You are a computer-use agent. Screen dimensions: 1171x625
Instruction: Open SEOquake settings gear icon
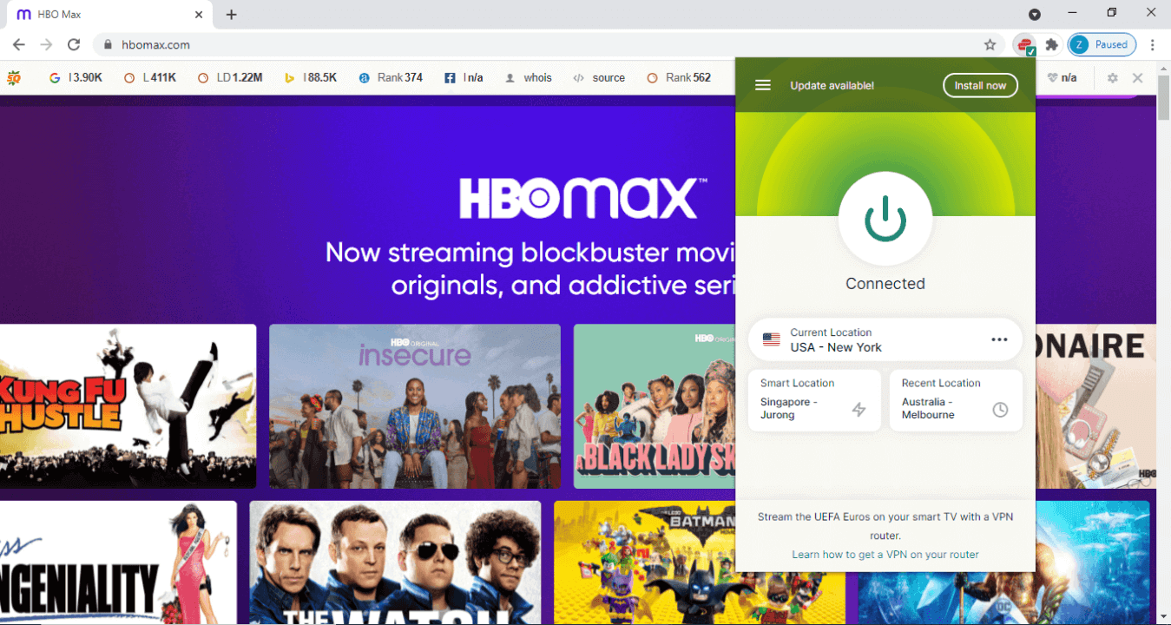tap(1113, 77)
